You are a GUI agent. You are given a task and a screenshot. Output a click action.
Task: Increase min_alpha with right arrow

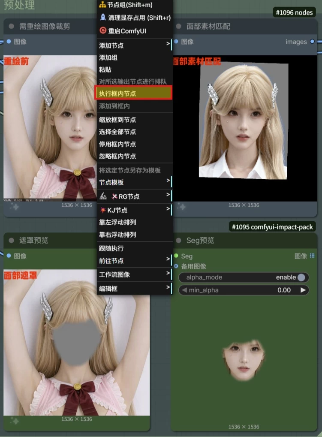click(303, 290)
